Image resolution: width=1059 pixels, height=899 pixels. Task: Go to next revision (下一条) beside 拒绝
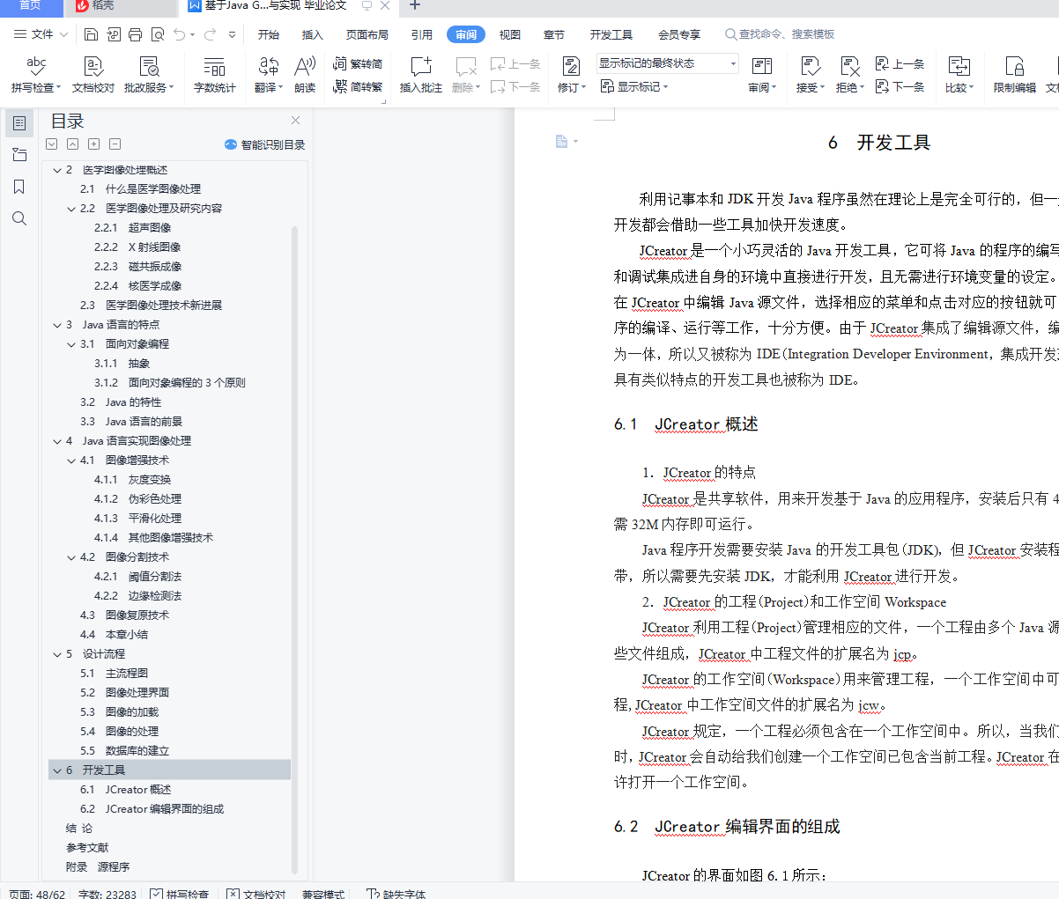pos(900,86)
